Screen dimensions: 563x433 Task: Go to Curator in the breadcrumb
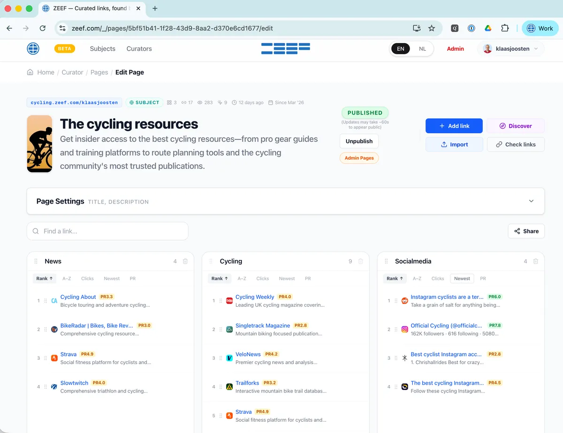72,72
